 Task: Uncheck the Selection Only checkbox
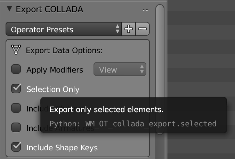(16, 89)
